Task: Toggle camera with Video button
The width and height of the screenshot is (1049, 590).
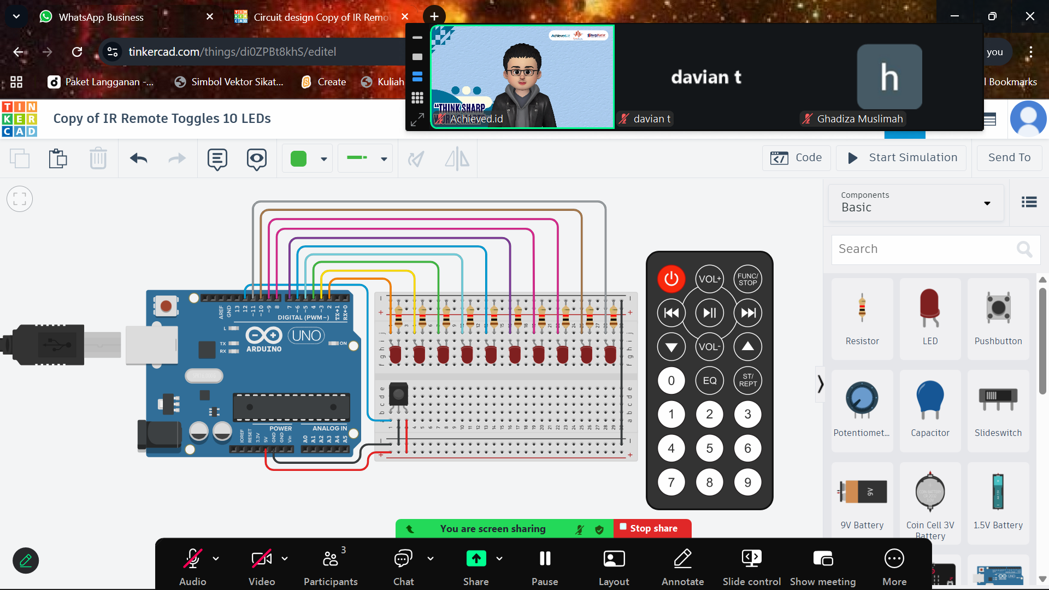Action: click(x=262, y=566)
